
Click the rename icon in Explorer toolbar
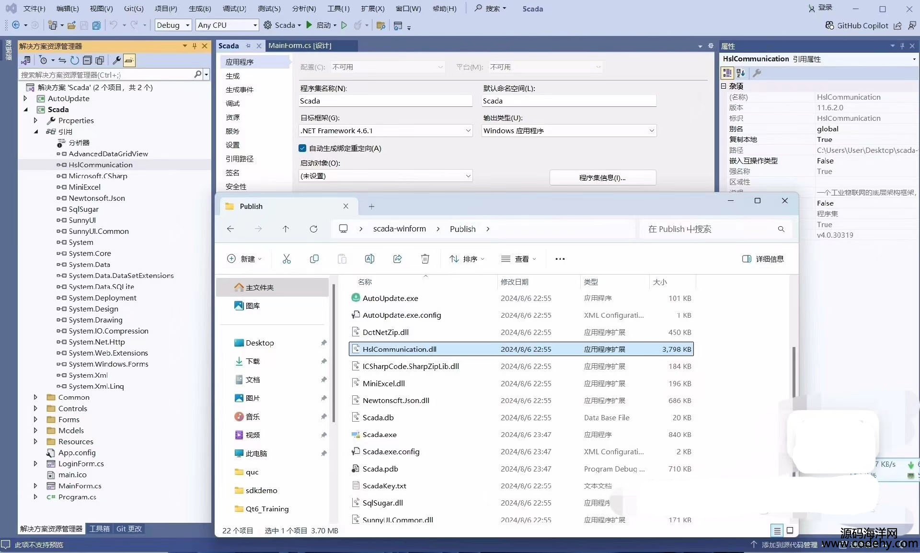(x=369, y=259)
